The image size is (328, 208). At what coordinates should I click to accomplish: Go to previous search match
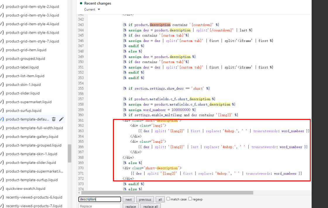point(145,200)
